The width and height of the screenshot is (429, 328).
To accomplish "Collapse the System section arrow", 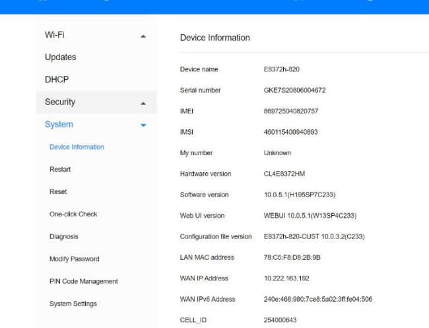I will pos(143,125).
